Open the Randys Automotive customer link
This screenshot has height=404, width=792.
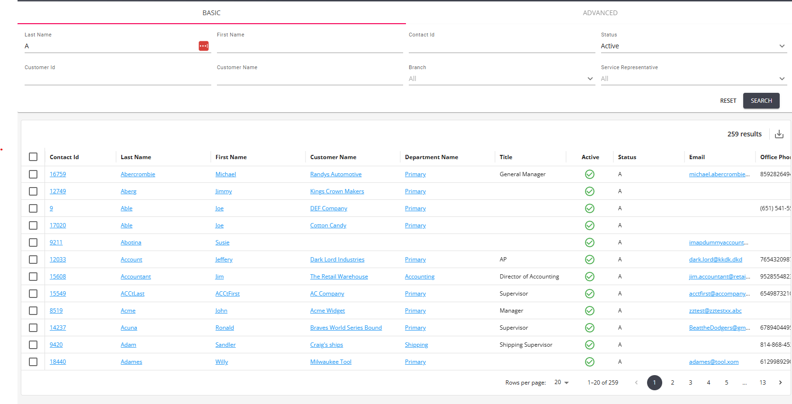click(x=336, y=174)
